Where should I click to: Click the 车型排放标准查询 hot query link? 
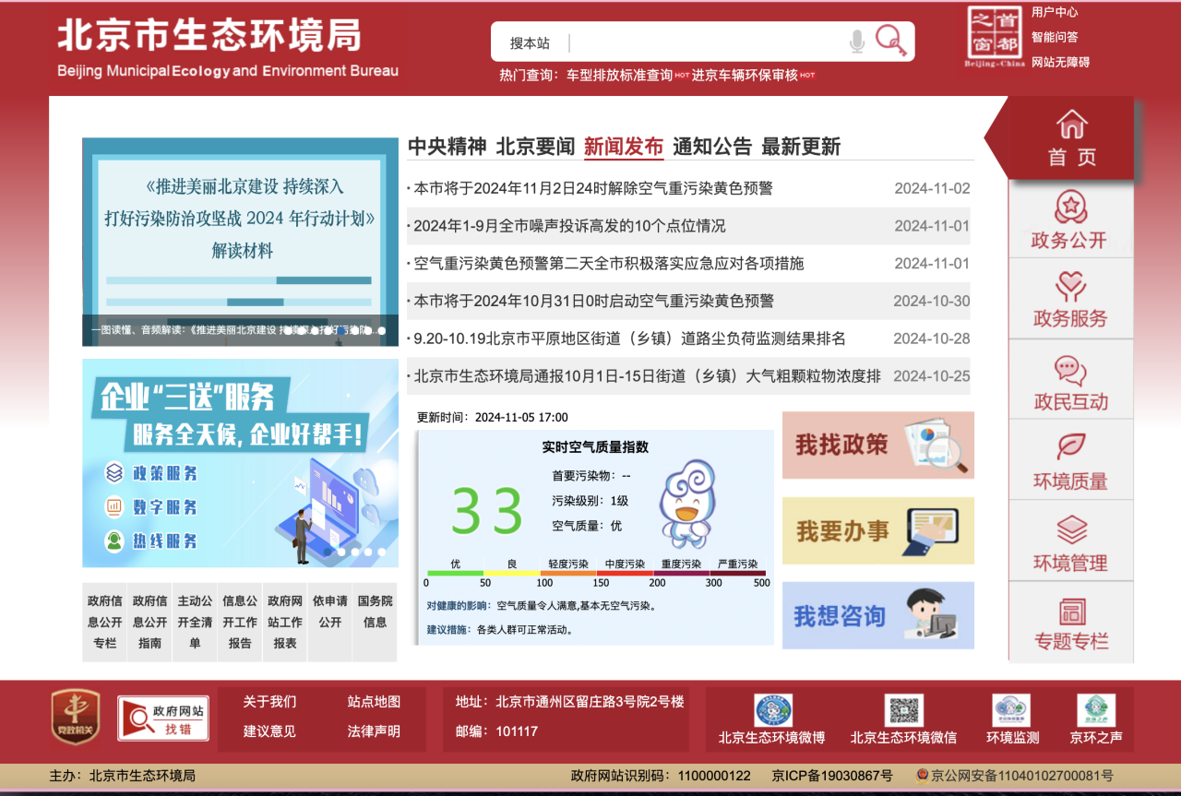[619, 76]
